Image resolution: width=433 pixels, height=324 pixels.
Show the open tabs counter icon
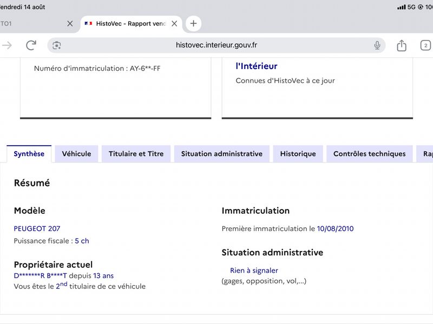pyautogui.click(x=425, y=45)
